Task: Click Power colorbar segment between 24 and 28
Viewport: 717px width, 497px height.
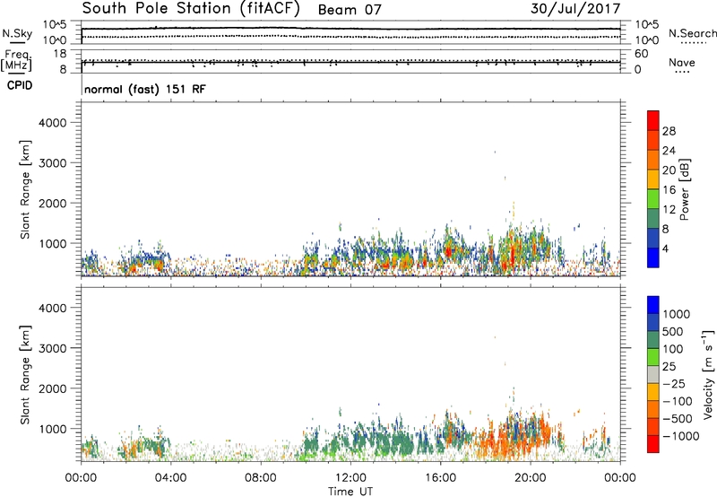Action: pos(653,140)
